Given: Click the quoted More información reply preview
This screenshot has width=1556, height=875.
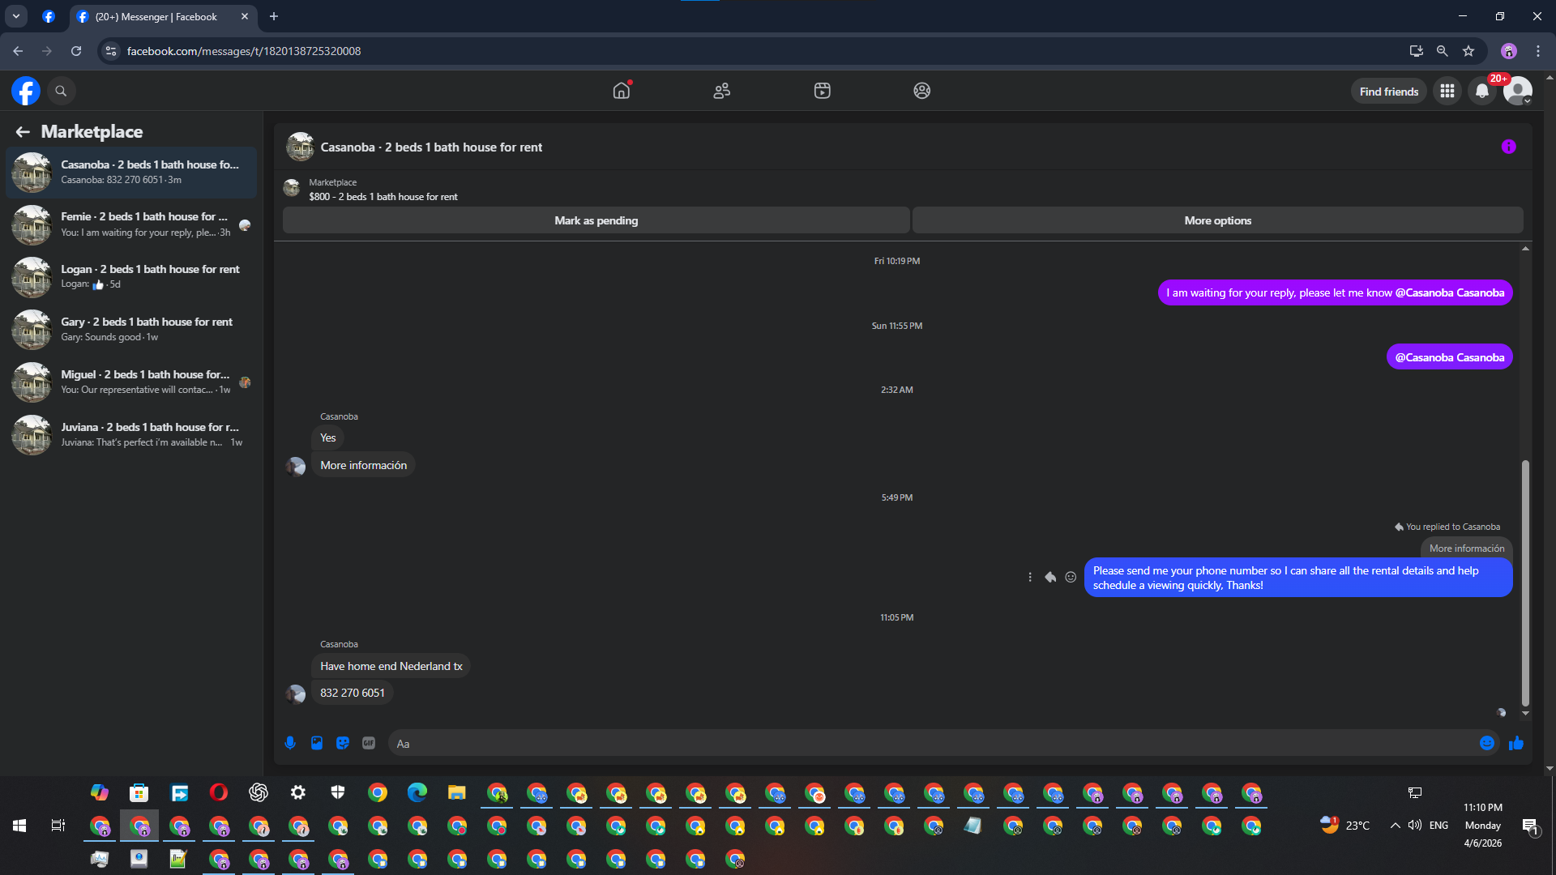Looking at the screenshot, I should [1466, 548].
